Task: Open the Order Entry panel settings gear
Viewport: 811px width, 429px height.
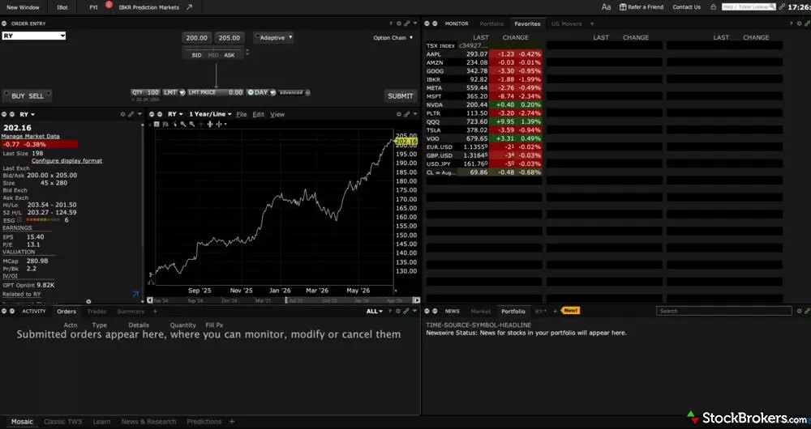Action: pos(399,23)
